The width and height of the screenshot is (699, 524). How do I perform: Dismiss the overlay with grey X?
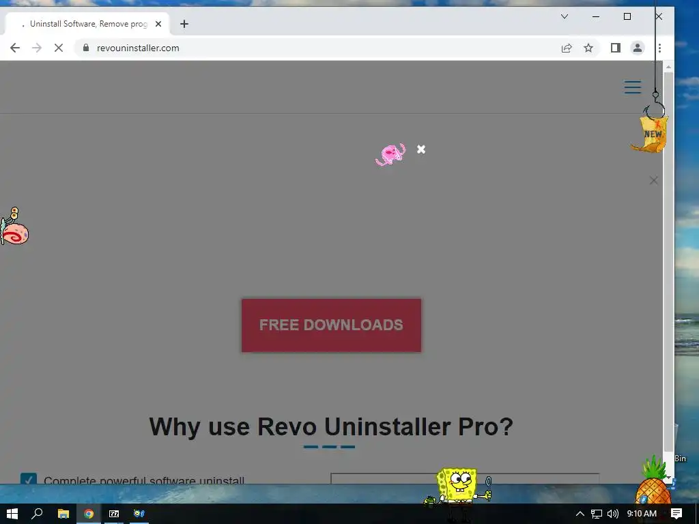point(653,180)
